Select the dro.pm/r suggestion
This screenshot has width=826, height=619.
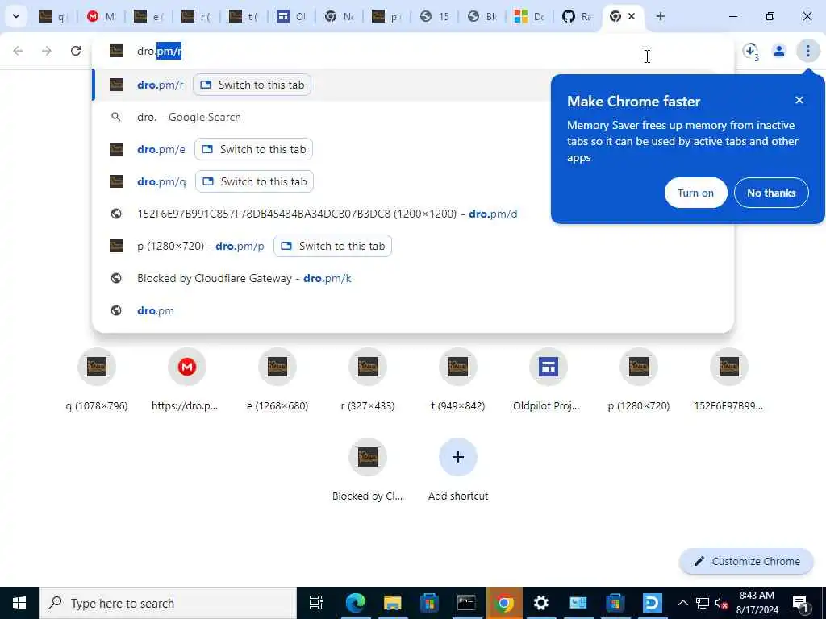pyautogui.click(x=161, y=85)
